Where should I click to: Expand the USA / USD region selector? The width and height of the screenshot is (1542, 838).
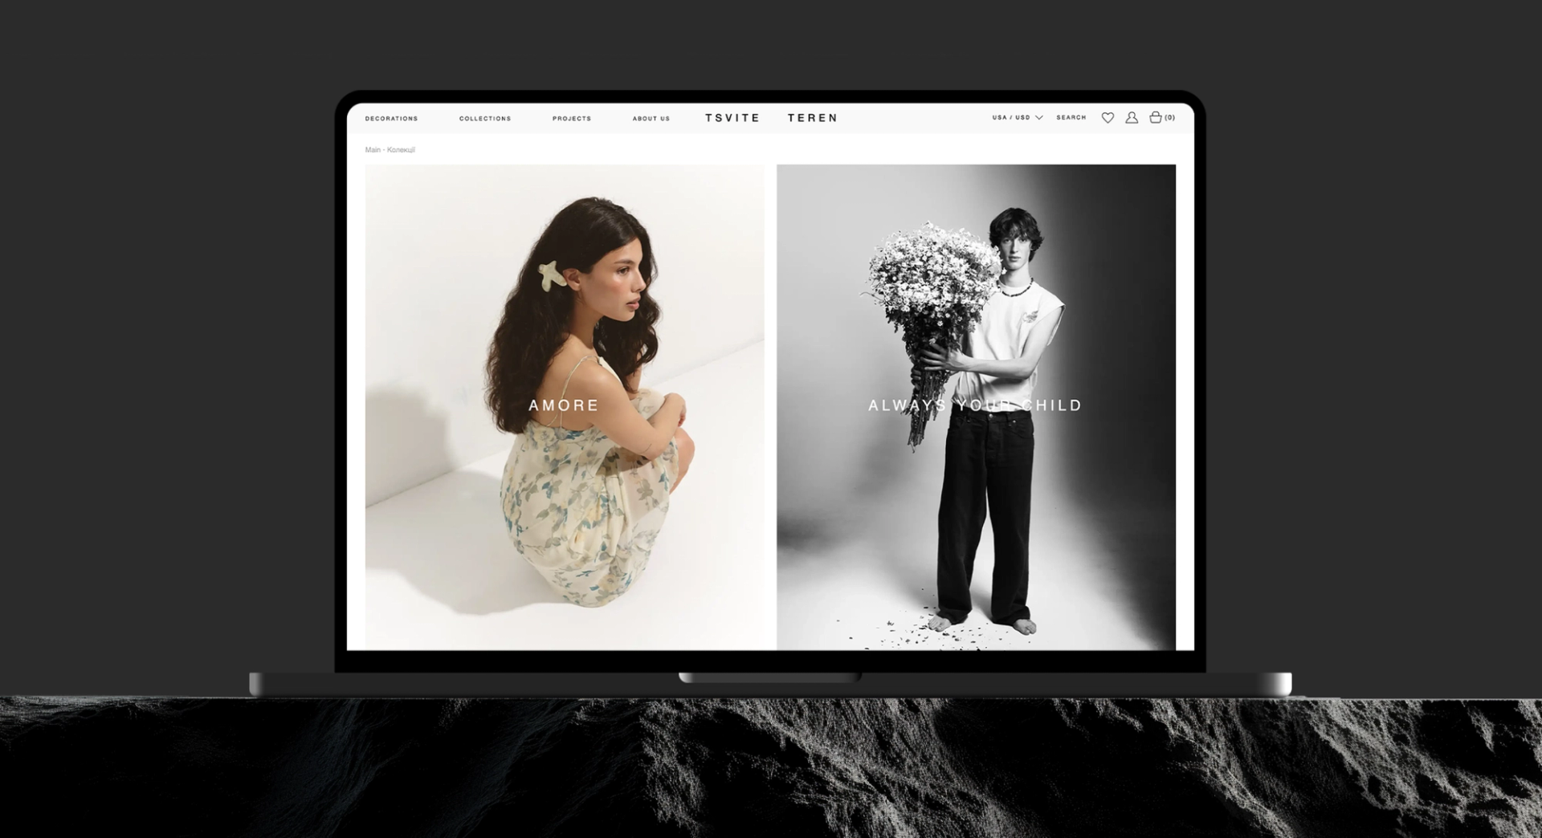(x=1018, y=118)
